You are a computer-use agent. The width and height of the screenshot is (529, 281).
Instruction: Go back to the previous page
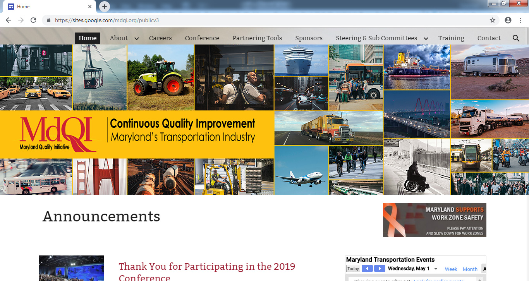(9, 20)
